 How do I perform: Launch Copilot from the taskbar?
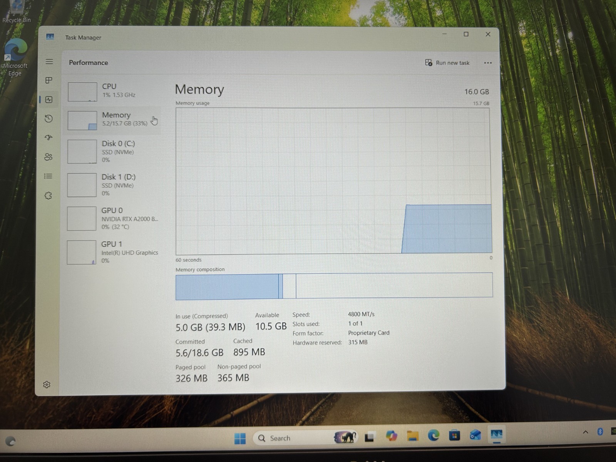pyautogui.click(x=391, y=436)
